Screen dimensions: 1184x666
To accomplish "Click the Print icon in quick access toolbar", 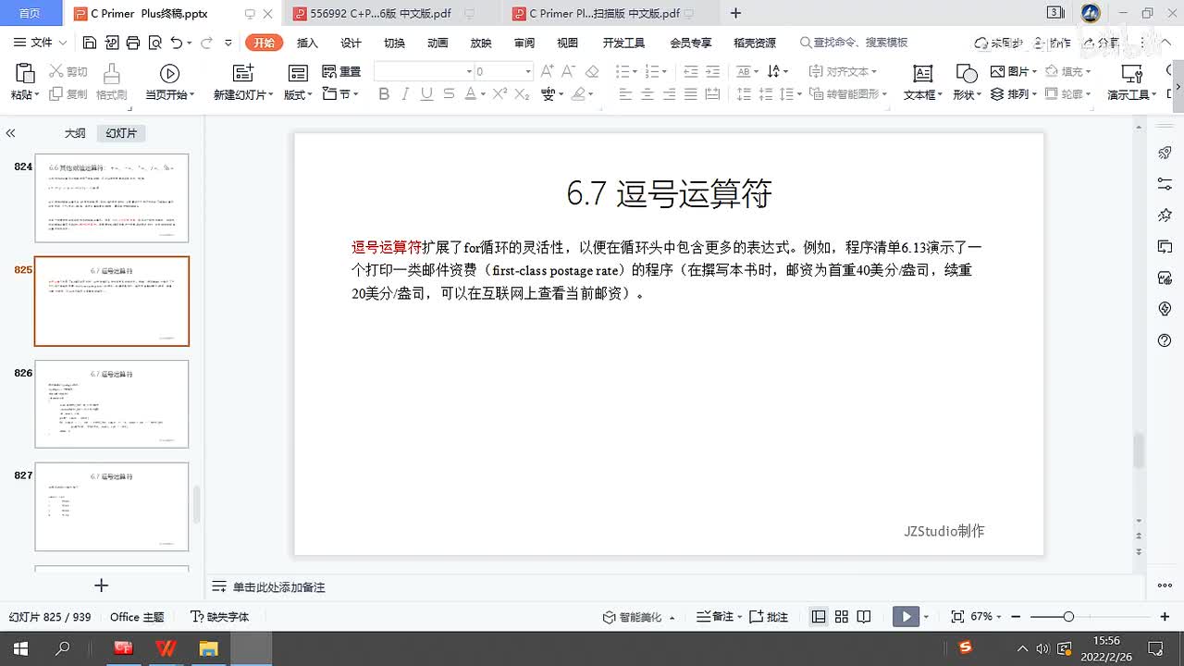I will pos(133,43).
